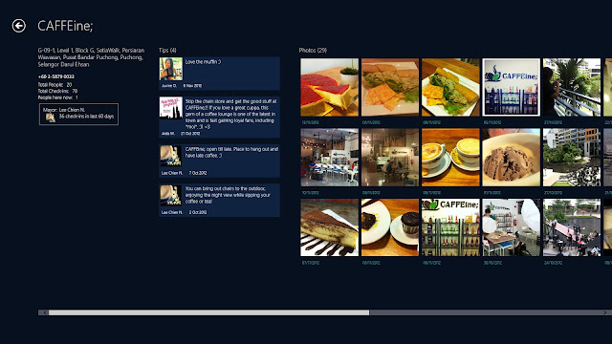Open the cafe interior photo with blue chairs

329,158
